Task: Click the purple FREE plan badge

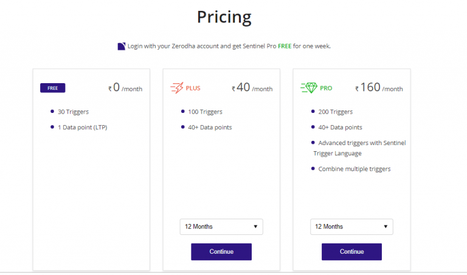Action: tap(52, 88)
